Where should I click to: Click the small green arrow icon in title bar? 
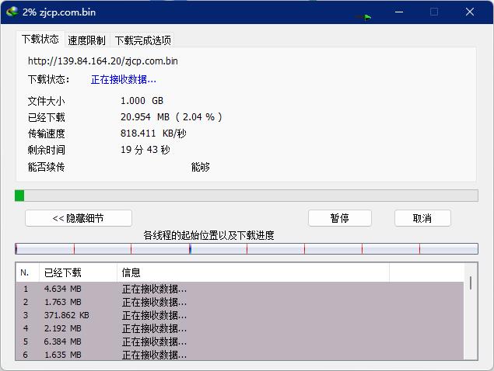click(x=365, y=16)
